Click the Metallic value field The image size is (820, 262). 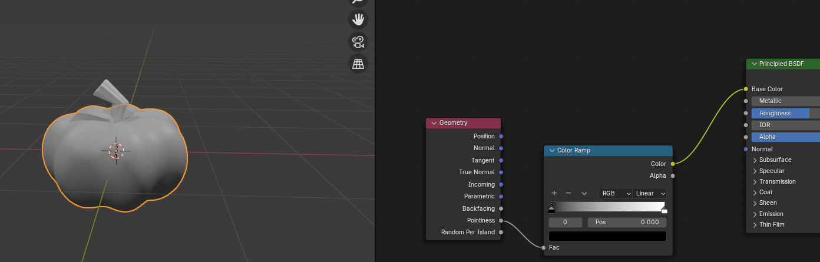(783, 101)
